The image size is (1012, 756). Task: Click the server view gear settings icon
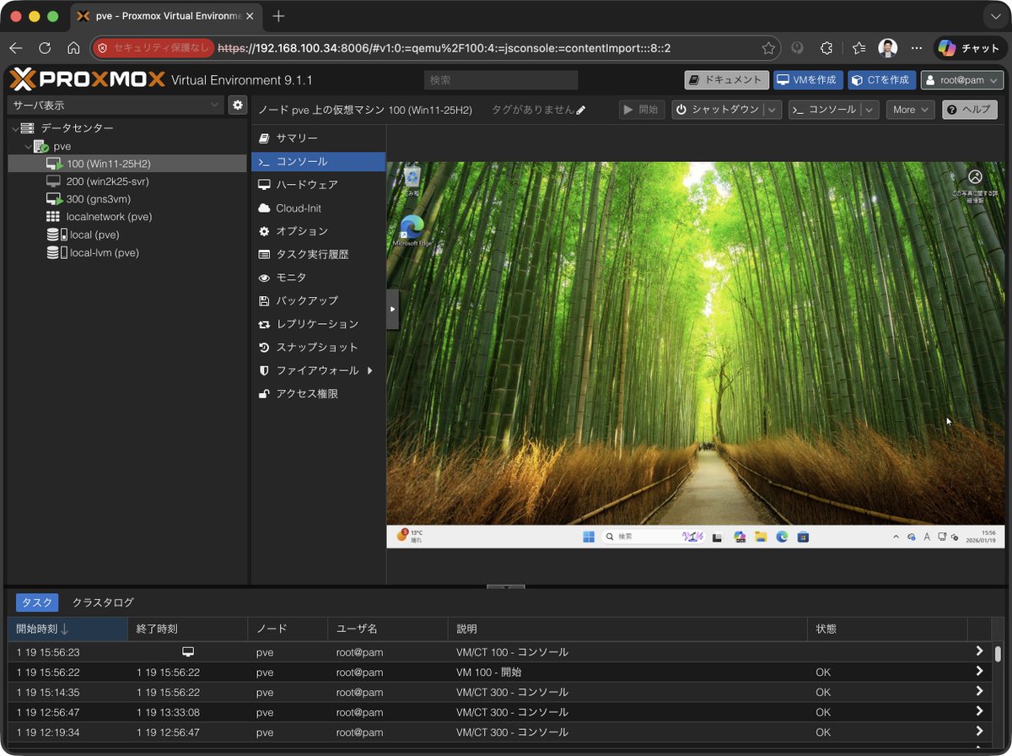click(238, 105)
